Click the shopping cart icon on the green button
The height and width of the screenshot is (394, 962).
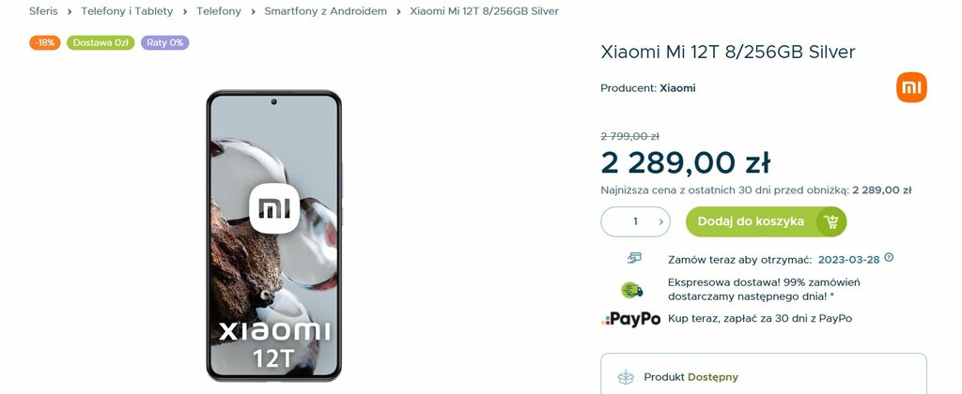[831, 221]
